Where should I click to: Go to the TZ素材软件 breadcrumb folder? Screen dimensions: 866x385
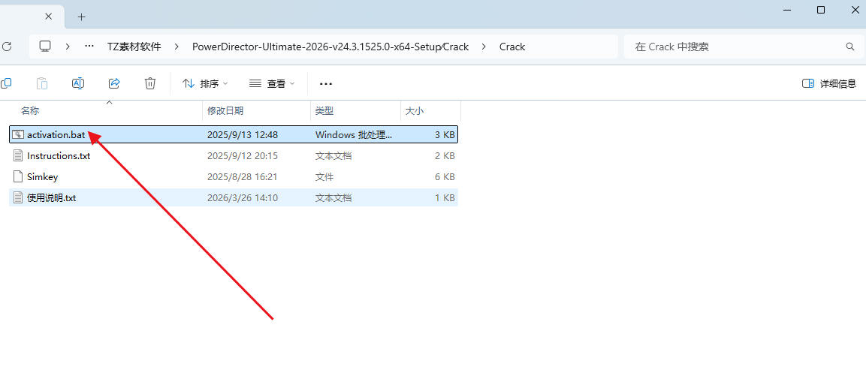(x=134, y=47)
